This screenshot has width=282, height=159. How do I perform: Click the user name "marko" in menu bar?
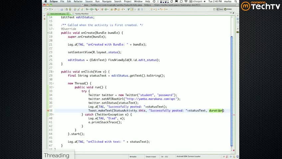pos(228,1)
